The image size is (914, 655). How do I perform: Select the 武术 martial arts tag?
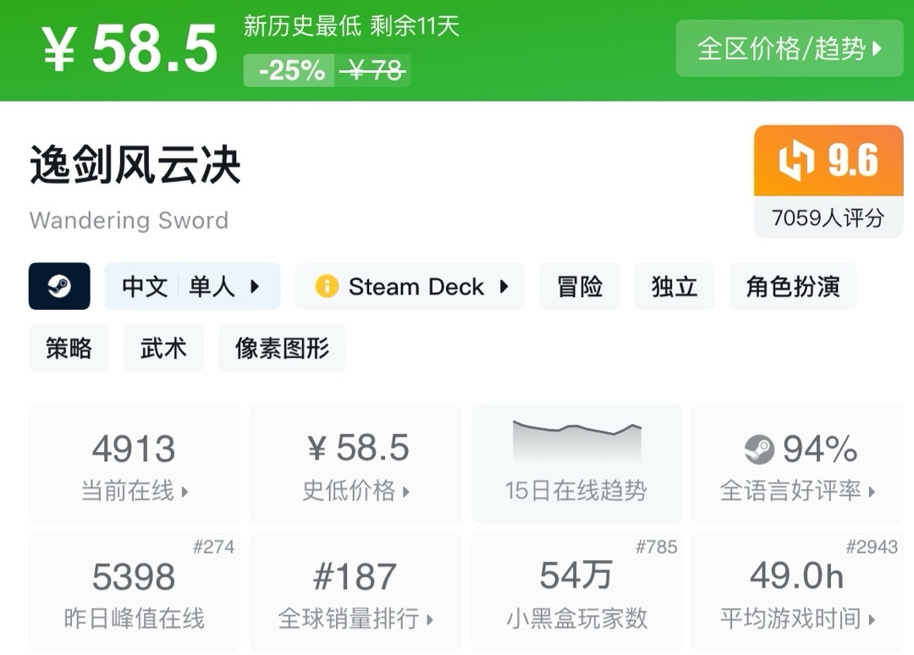163,348
